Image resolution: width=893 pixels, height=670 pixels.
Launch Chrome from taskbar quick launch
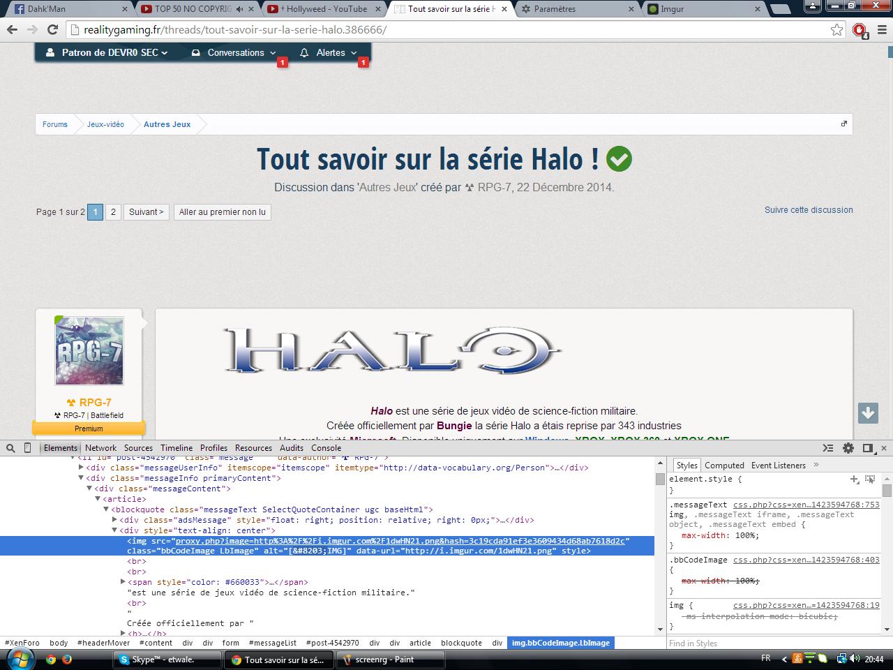tap(51, 660)
